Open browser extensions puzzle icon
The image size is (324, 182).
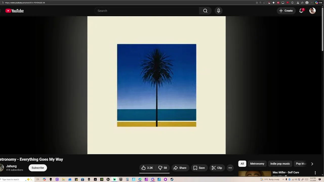292,3
